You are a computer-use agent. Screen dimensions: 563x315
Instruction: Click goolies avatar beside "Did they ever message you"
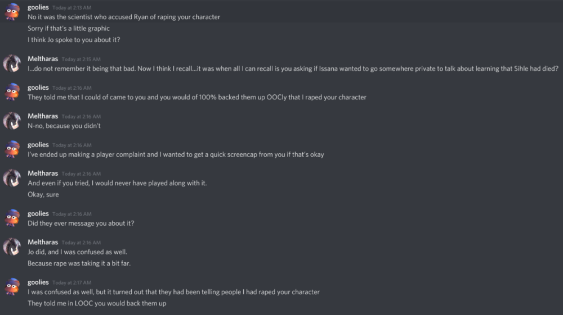pyautogui.click(x=12, y=218)
